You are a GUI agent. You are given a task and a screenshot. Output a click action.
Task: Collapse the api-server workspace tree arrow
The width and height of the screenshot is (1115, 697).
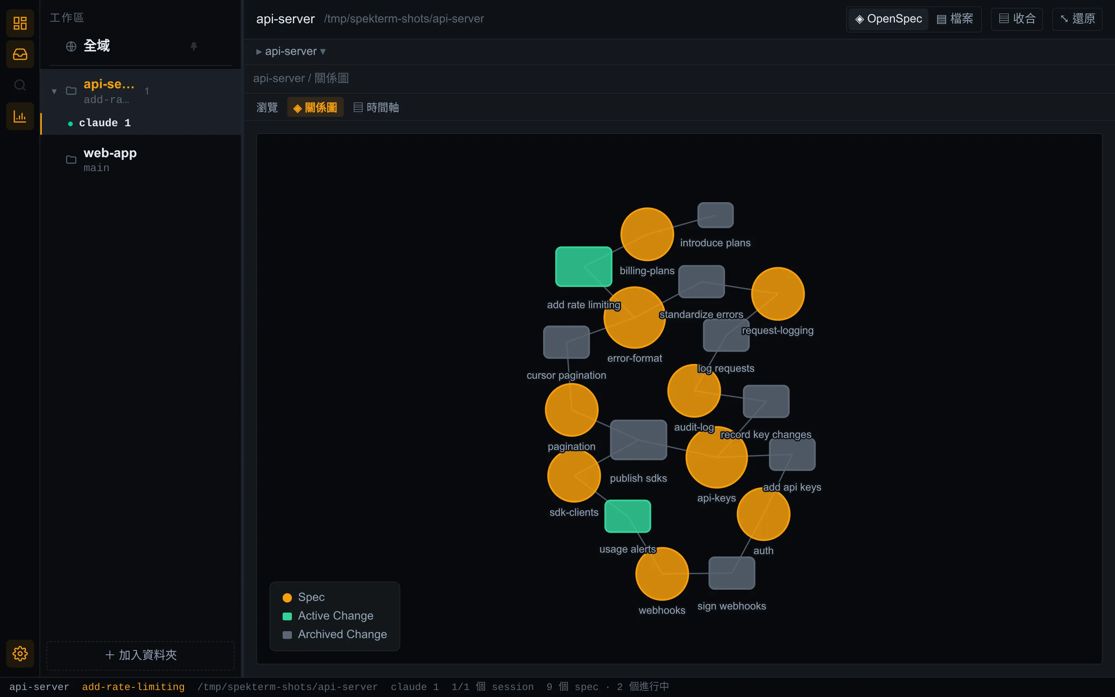tap(54, 91)
